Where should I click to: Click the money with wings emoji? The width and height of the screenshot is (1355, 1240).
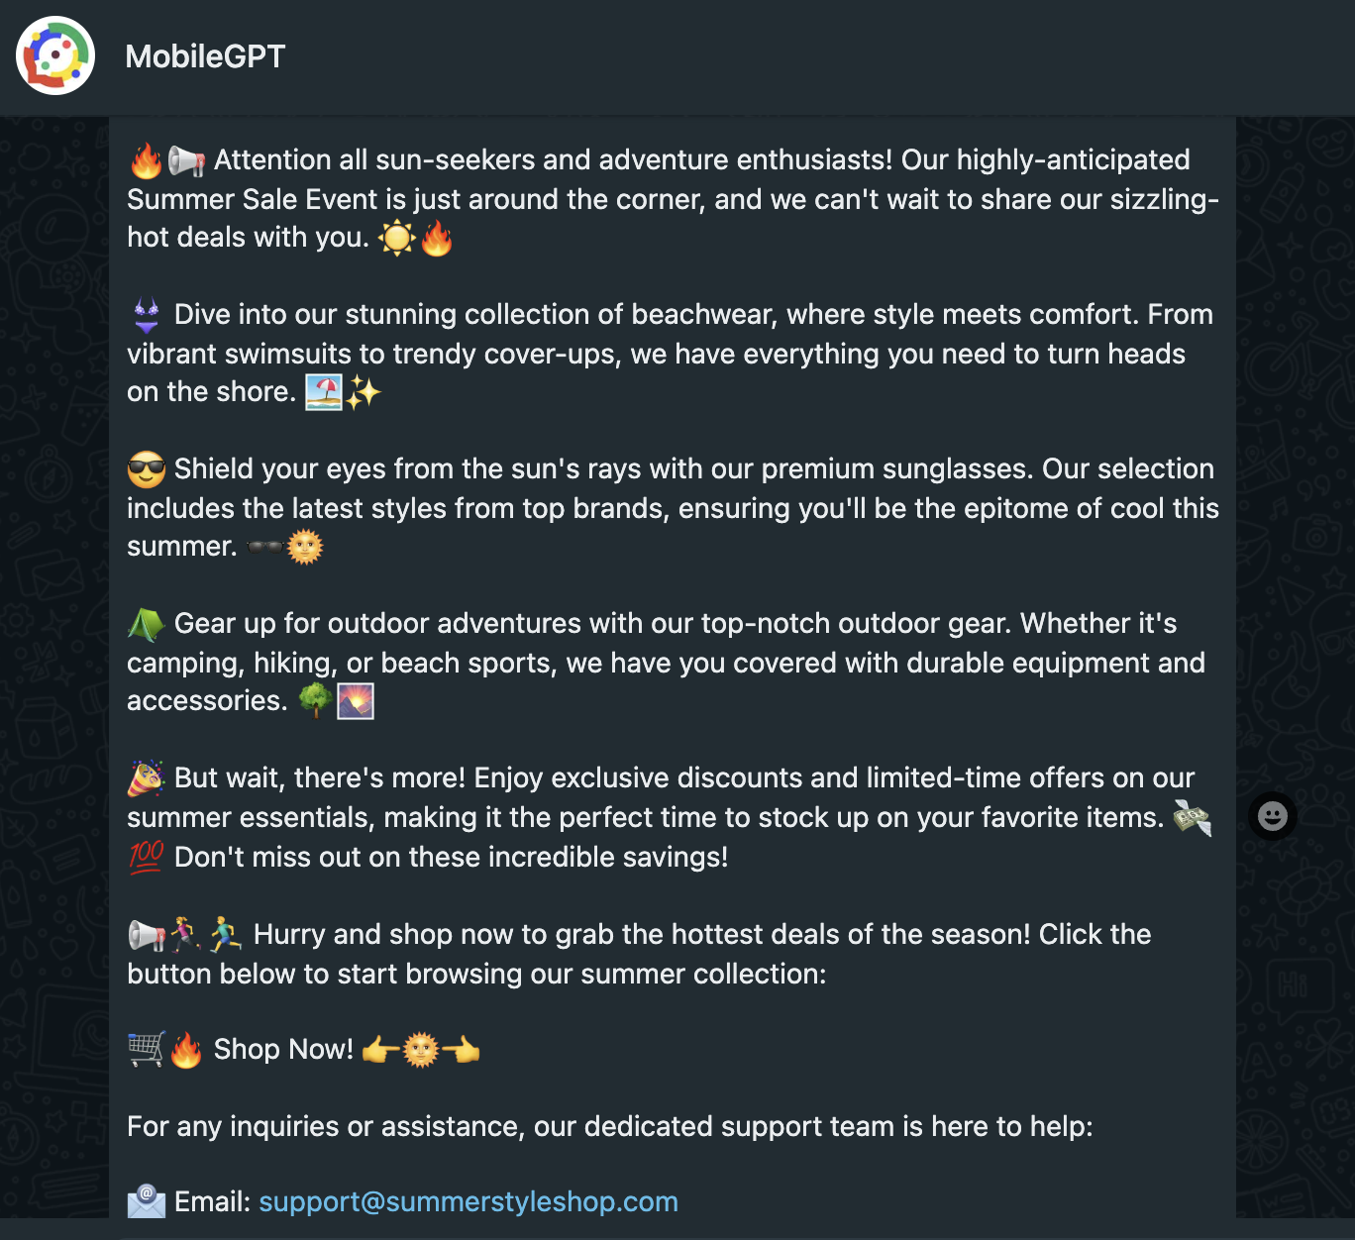1192,818
